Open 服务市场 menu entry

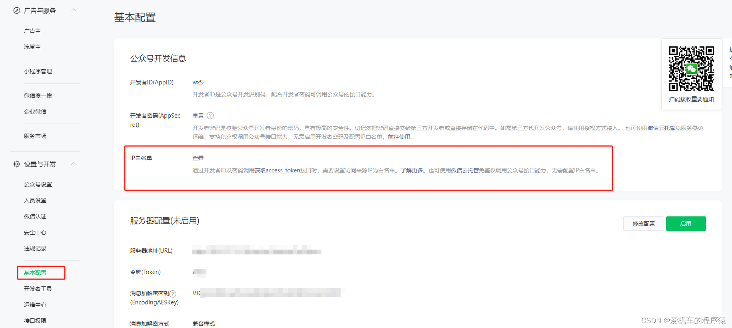click(35, 136)
